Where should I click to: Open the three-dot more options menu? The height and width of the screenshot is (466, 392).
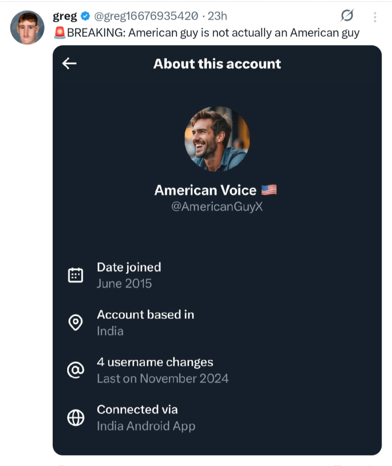[x=375, y=17]
